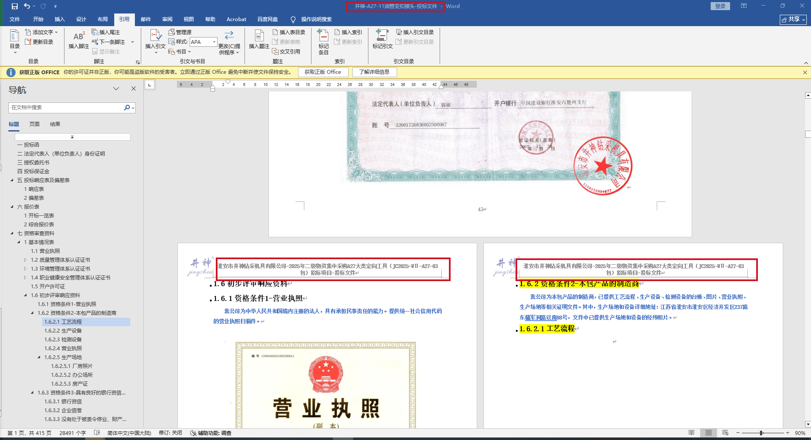Open the 样式 APA citation style combo box
This screenshot has width=811, height=440.
[x=203, y=42]
